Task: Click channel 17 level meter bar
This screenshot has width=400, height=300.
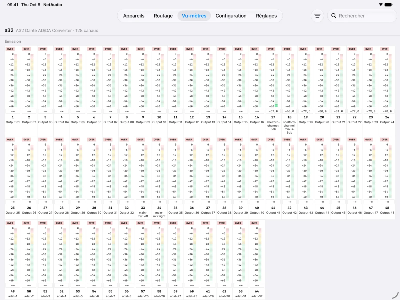Action: click(276, 80)
